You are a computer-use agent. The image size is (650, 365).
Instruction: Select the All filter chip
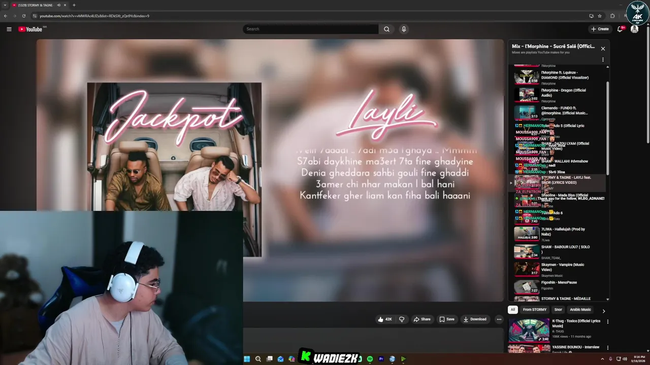tap(513, 310)
